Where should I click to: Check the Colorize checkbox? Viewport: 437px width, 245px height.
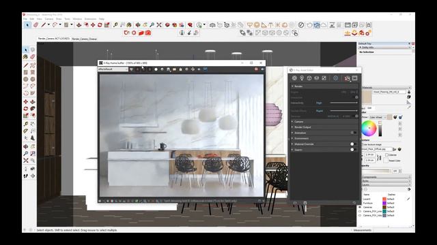pyautogui.click(x=386, y=154)
